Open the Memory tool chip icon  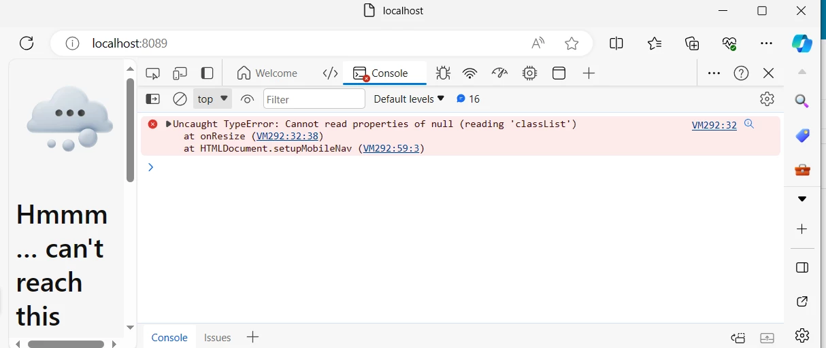click(x=529, y=73)
